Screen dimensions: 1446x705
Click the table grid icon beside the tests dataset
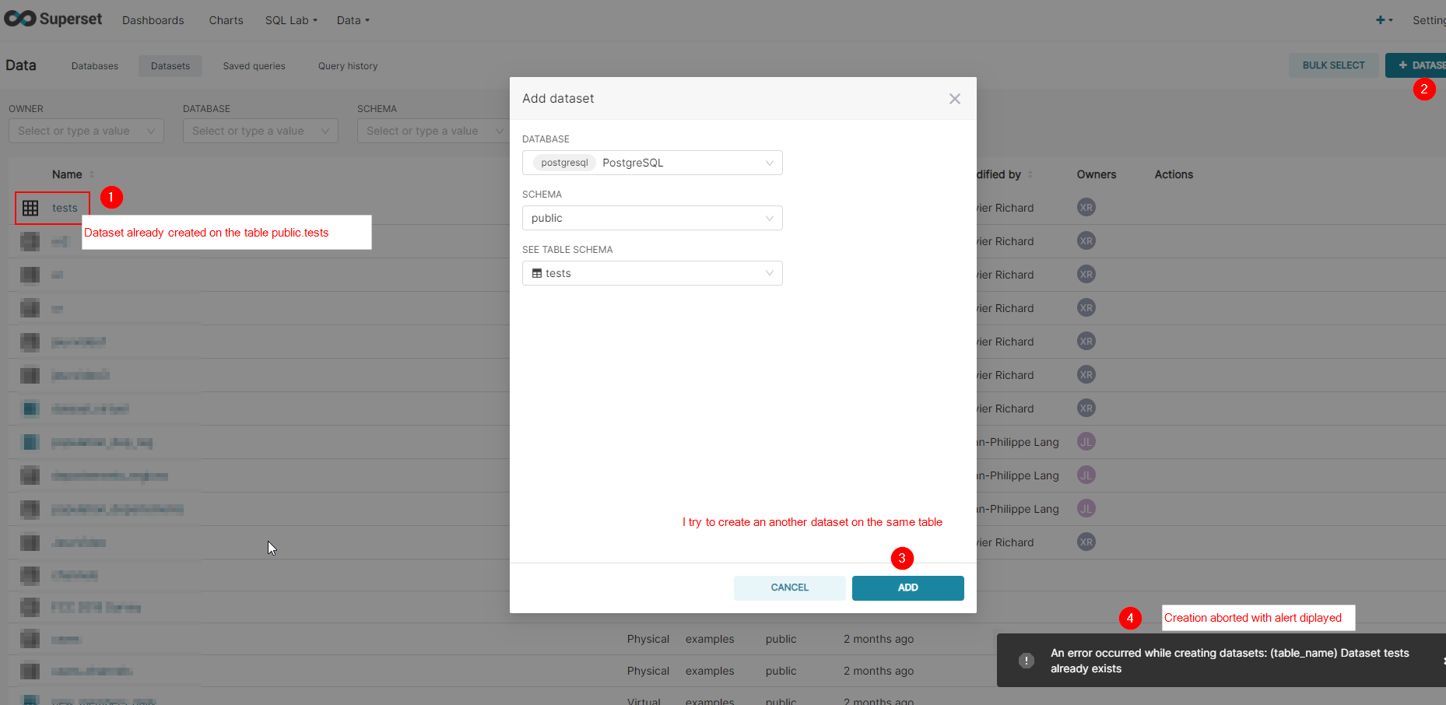31,207
